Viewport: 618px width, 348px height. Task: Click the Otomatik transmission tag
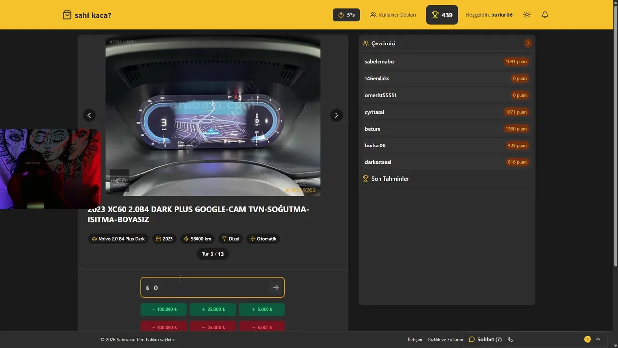tap(263, 239)
